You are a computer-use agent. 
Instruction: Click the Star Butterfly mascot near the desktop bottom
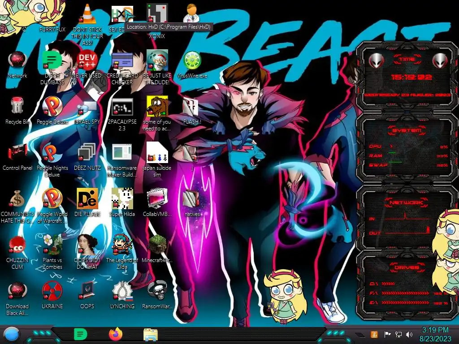click(x=285, y=297)
